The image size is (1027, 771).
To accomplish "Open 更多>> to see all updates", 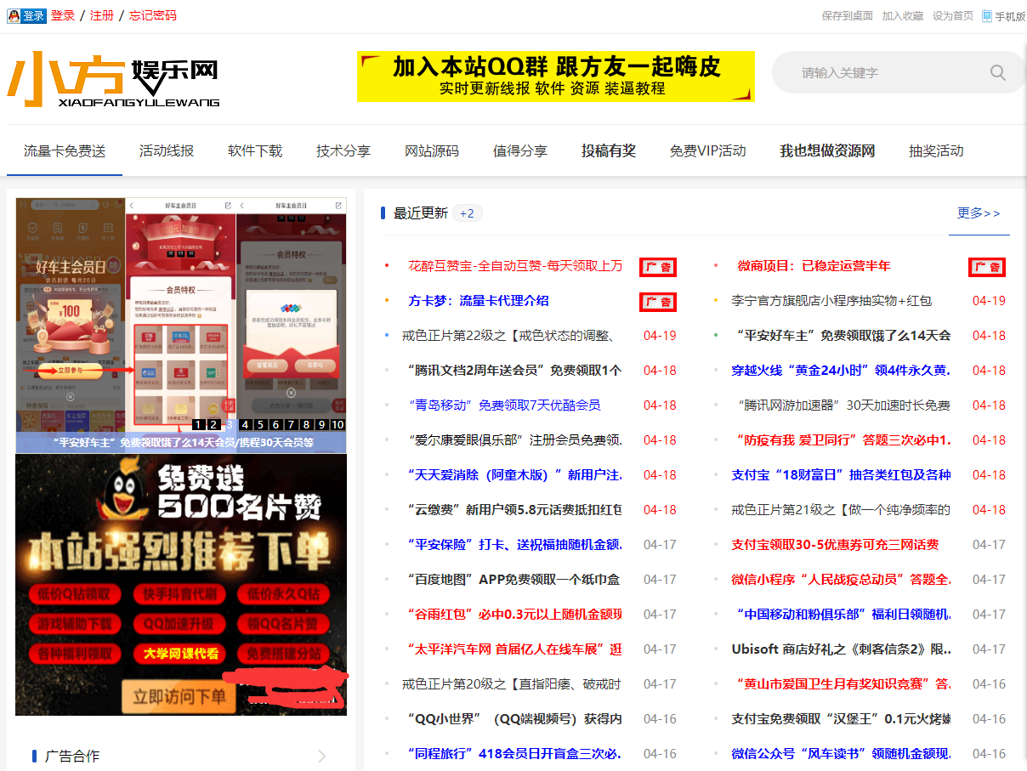I will pyautogui.click(x=979, y=214).
